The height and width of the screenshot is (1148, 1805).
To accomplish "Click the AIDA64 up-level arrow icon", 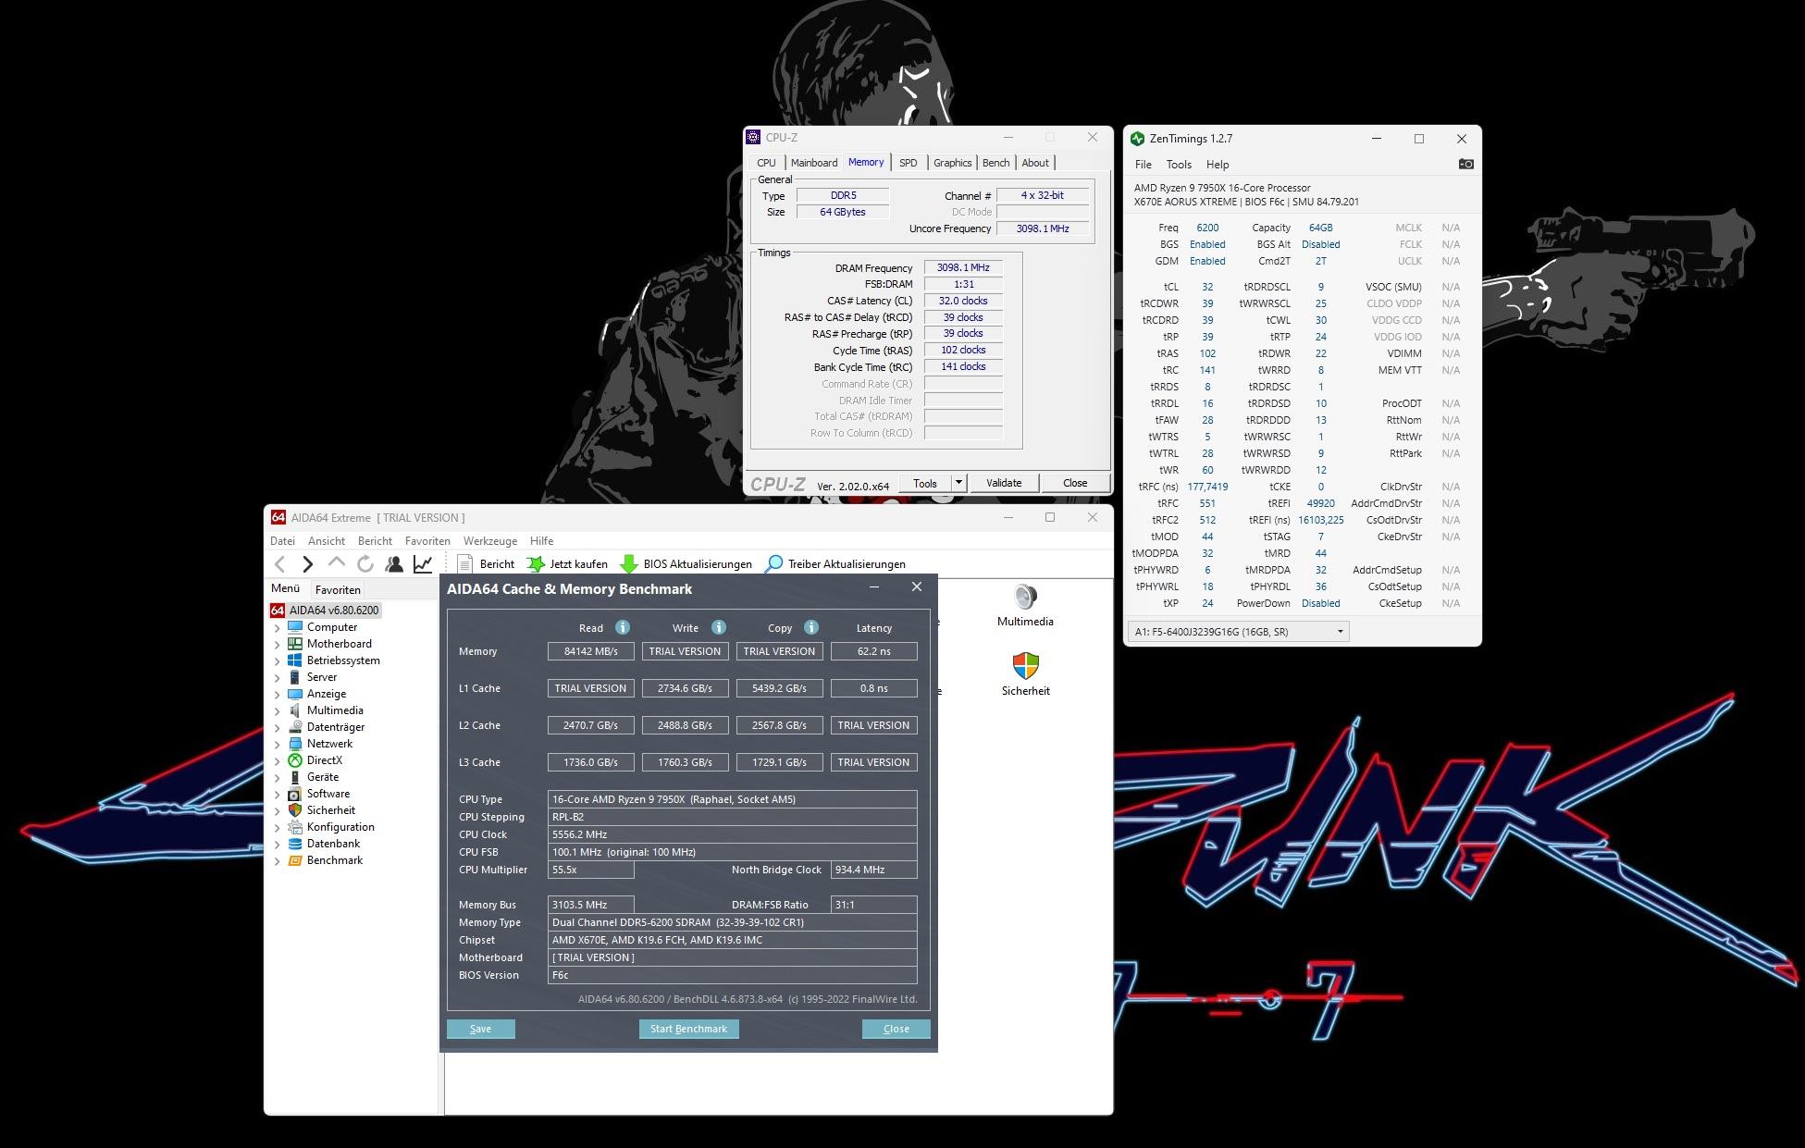I will coord(337,562).
